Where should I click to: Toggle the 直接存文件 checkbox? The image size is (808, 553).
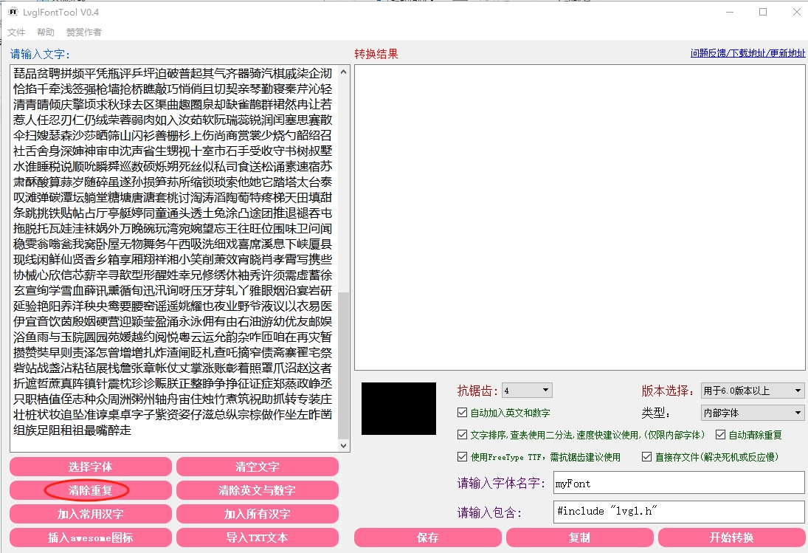(x=646, y=457)
